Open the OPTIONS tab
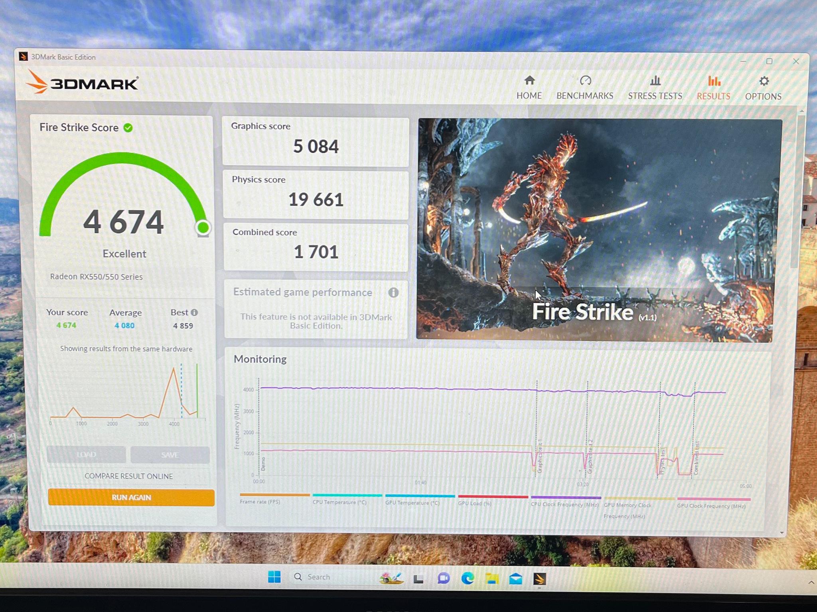This screenshot has height=612, width=817. click(763, 89)
